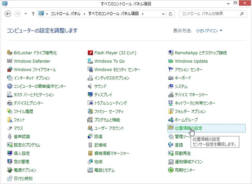Click the 地域 globe icon

(90, 162)
